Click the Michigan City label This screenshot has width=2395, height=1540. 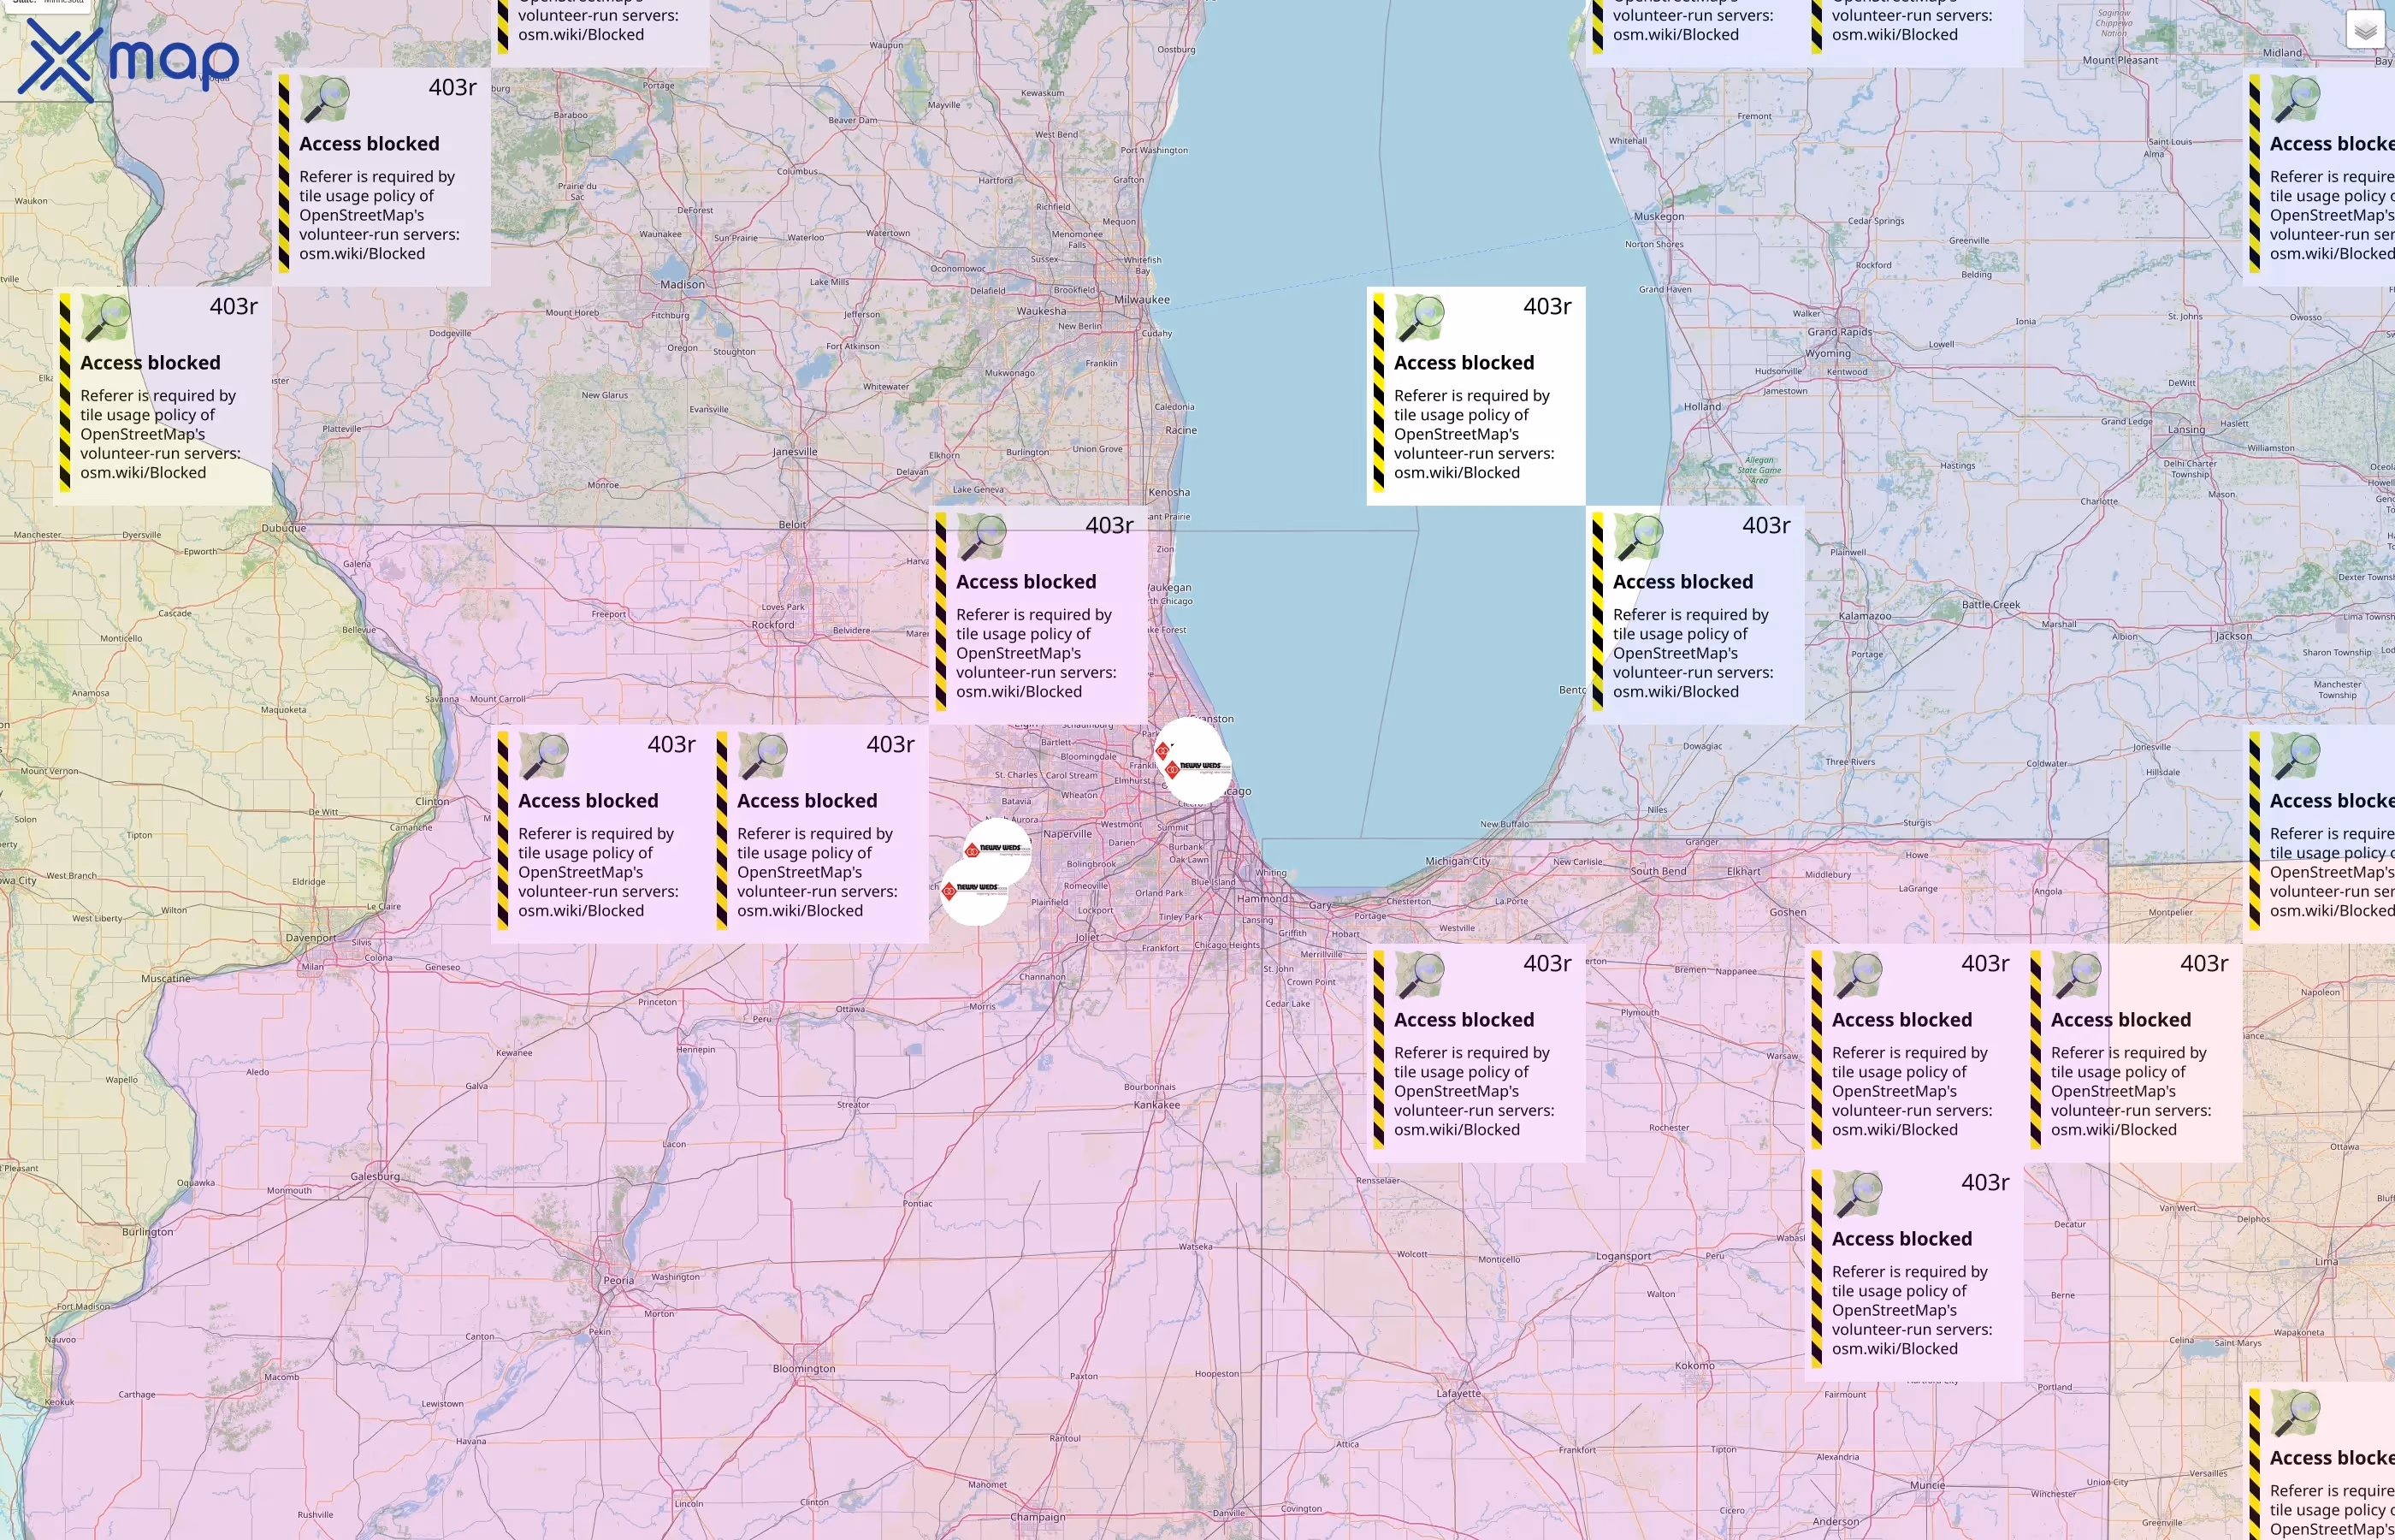click(x=1458, y=861)
